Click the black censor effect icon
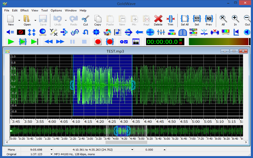 21,32
